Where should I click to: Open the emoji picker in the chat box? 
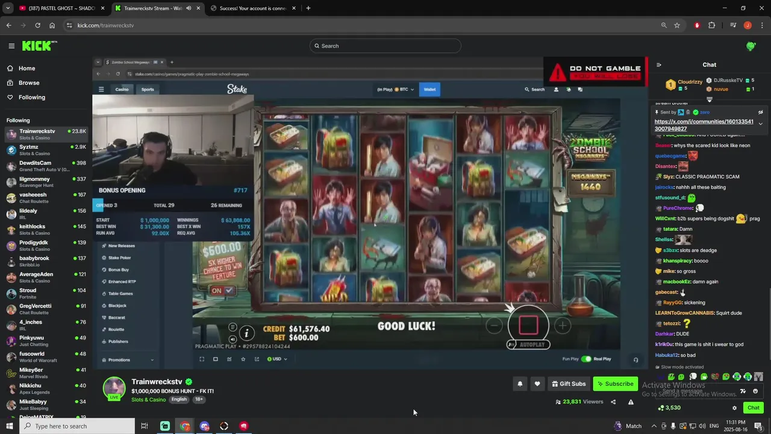pyautogui.click(x=755, y=391)
